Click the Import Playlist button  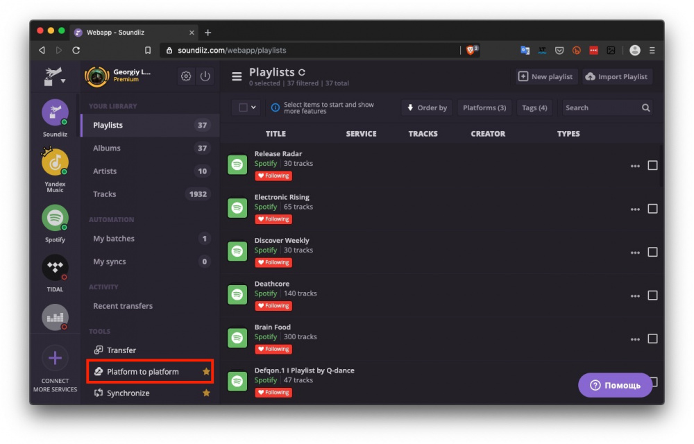click(616, 76)
